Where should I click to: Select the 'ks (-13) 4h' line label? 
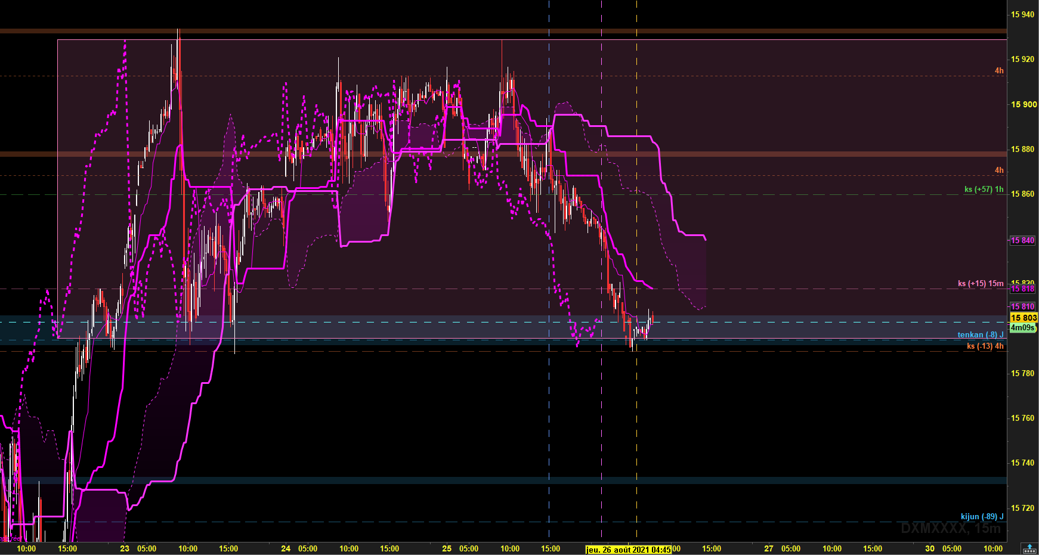pyautogui.click(x=985, y=346)
